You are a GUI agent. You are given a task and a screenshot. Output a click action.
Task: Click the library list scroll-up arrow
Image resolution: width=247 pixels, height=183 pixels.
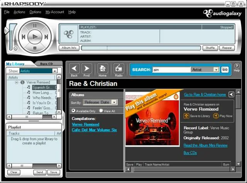tap(59, 77)
